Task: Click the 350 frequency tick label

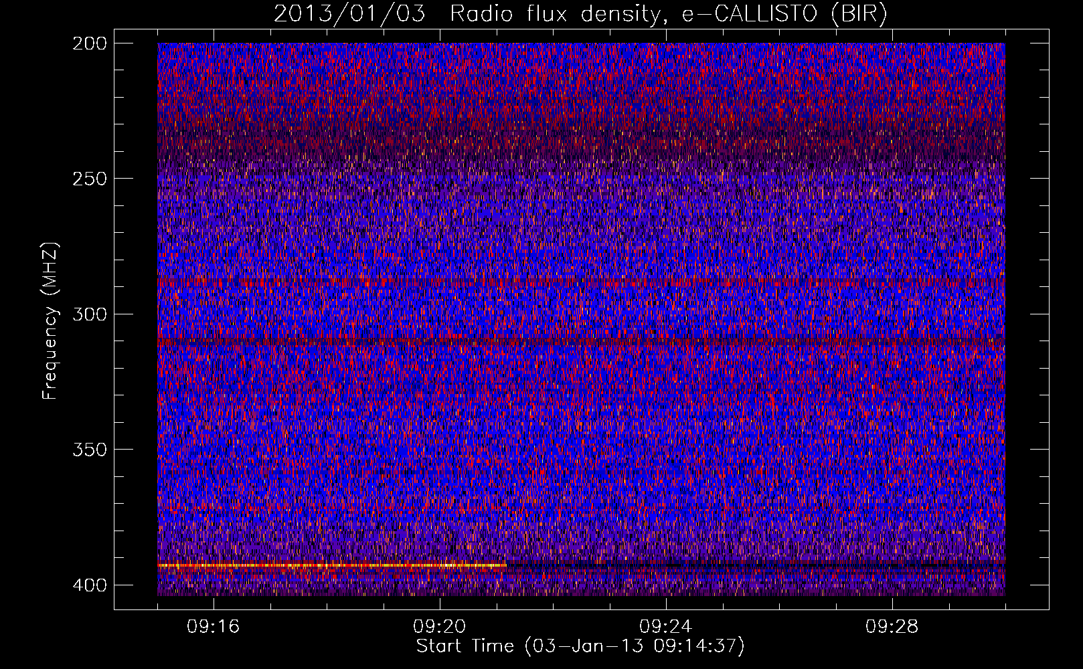Action: [x=89, y=450]
